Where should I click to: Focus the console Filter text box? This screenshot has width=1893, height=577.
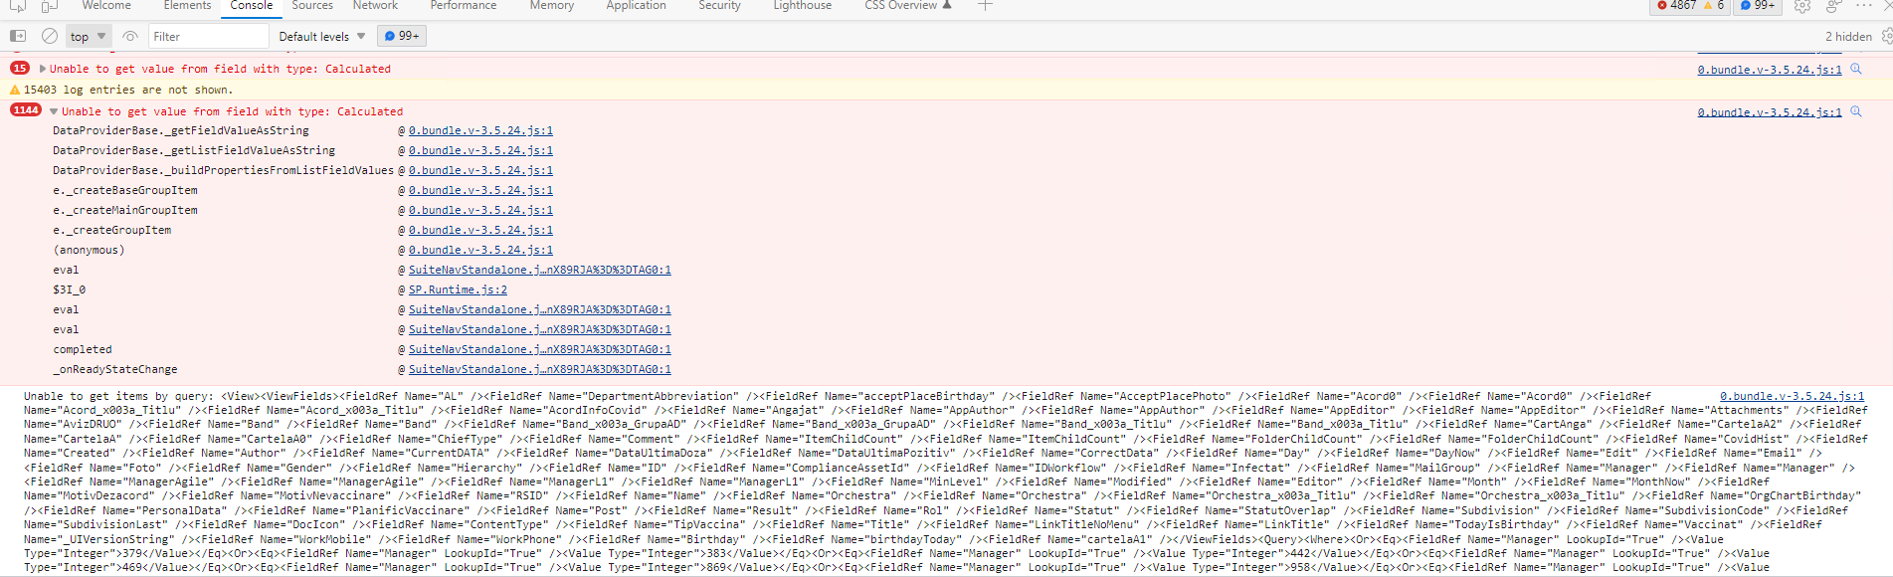click(208, 37)
